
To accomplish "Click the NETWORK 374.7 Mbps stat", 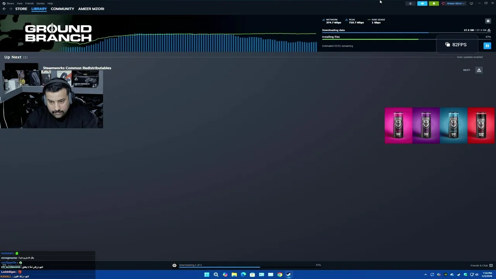I will (x=332, y=21).
